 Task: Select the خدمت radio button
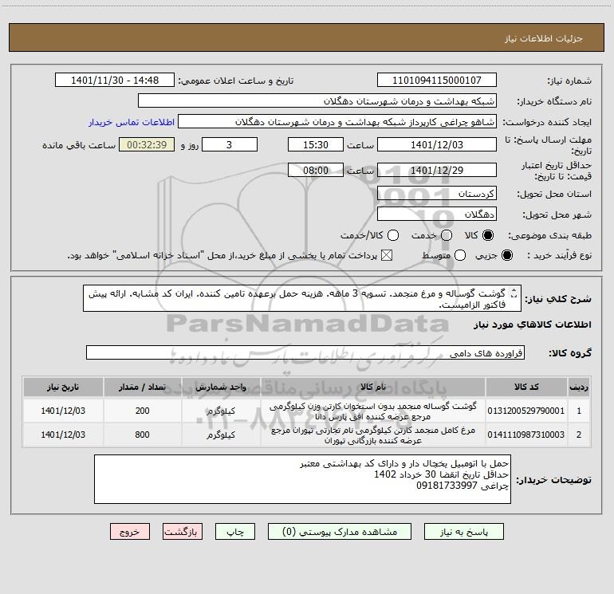pyautogui.click(x=447, y=235)
